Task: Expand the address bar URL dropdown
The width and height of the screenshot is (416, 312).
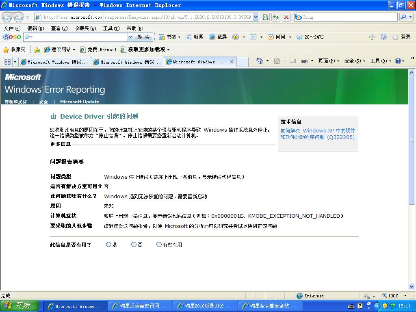Action: coord(256,17)
